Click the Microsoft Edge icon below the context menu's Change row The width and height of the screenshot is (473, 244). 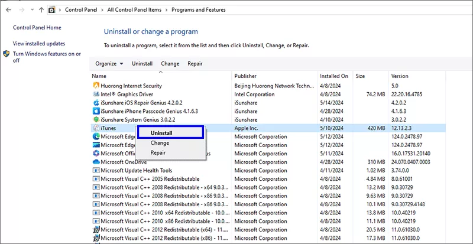tap(96, 145)
